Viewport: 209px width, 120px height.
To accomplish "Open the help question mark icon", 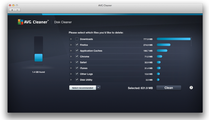I will point(191,88).
